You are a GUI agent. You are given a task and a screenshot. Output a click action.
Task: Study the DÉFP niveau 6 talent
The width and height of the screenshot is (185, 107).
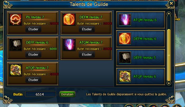[x=33, y=54]
